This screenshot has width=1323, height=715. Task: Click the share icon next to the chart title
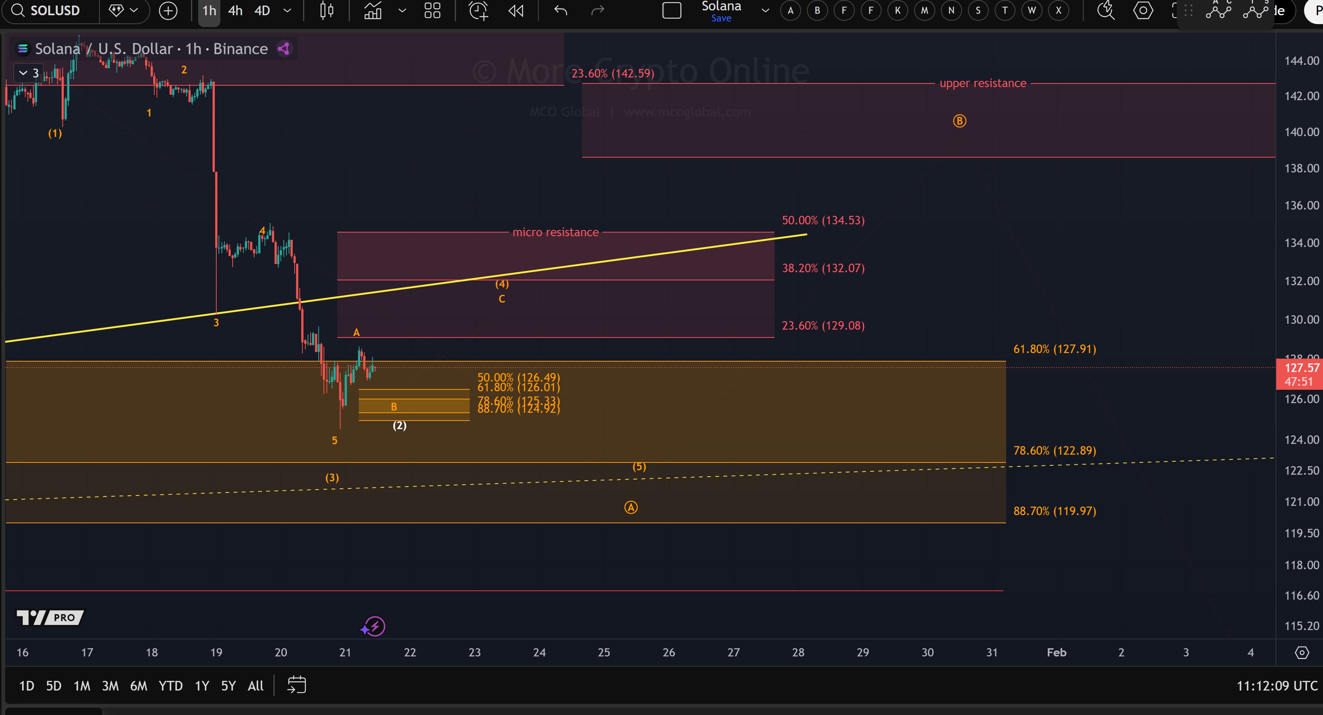pyautogui.click(x=283, y=48)
